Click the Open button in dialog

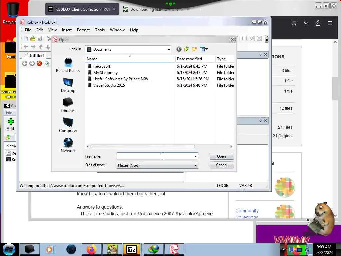pyautogui.click(x=221, y=156)
